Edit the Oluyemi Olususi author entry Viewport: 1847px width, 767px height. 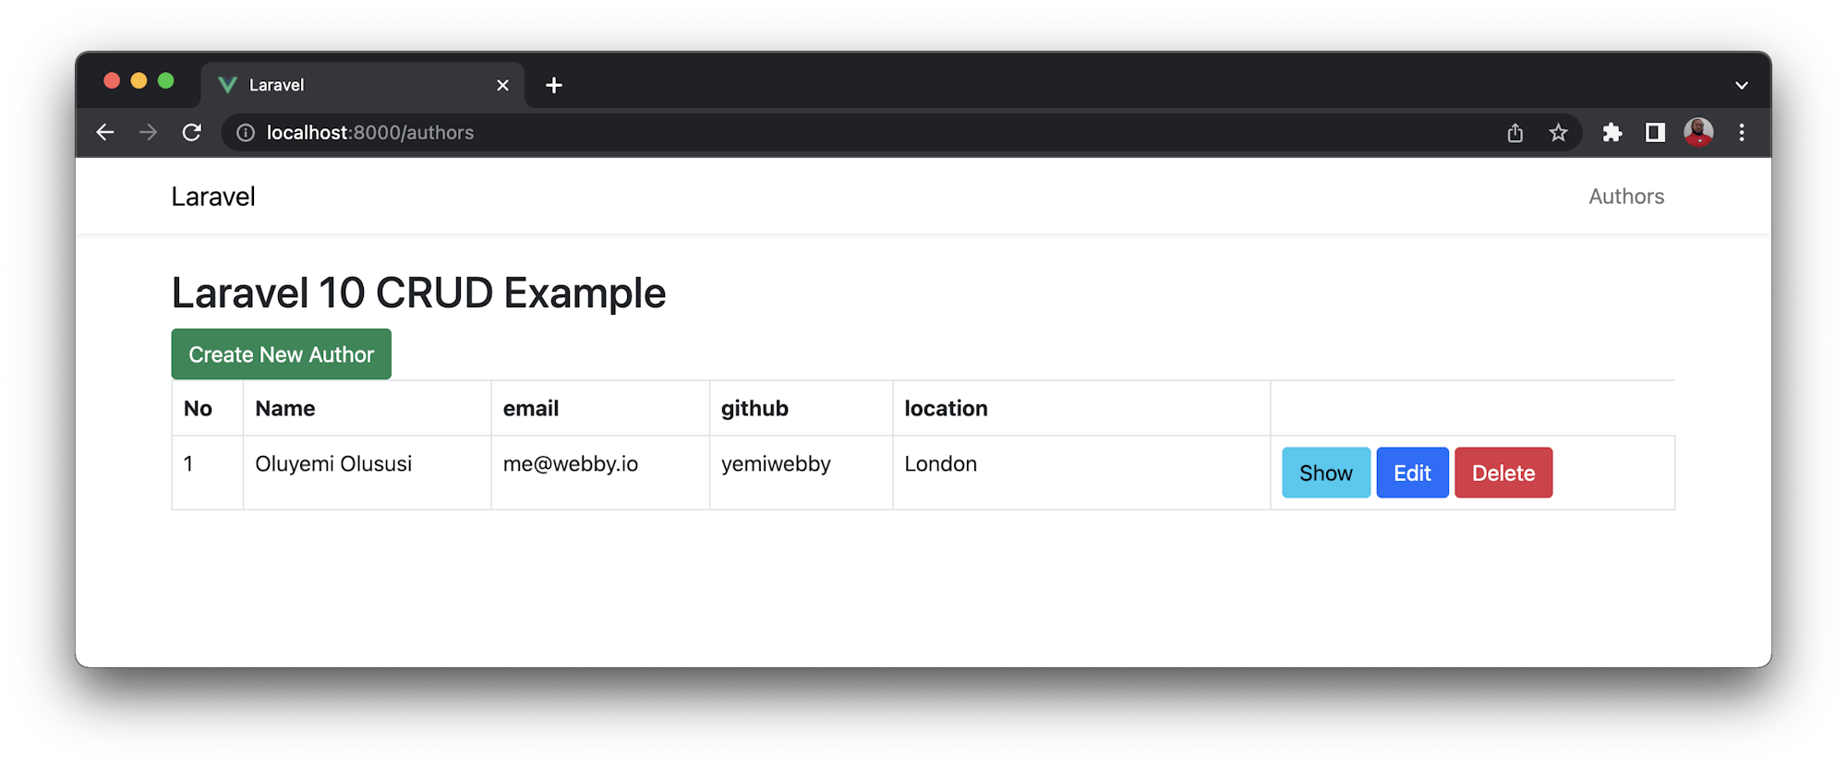[x=1412, y=473]
